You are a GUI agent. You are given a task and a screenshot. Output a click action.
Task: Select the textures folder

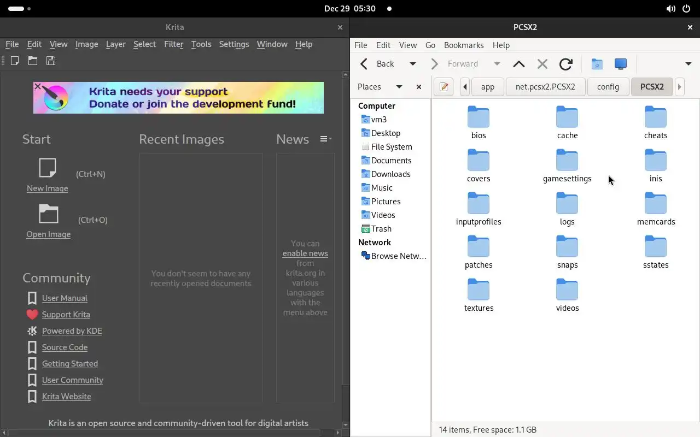pyautogui.click(x=479, y=296)
